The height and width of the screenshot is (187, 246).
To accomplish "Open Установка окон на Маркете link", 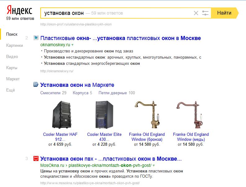I will [x=77, y=85].
